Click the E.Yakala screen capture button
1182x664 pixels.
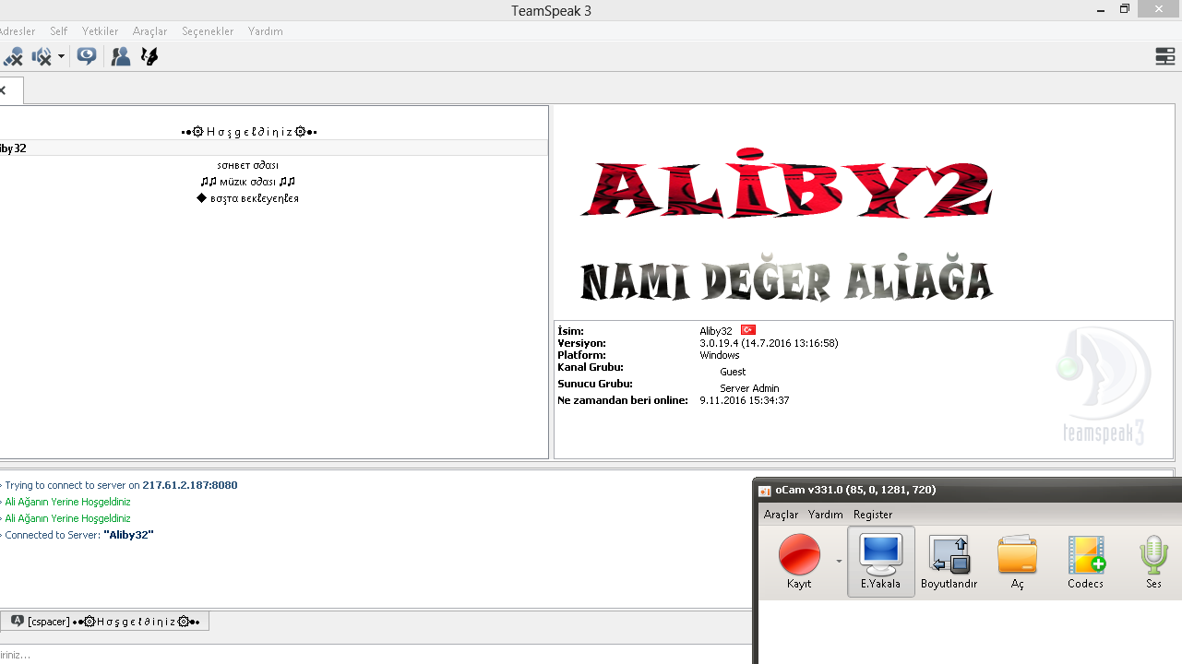(881, 562)
